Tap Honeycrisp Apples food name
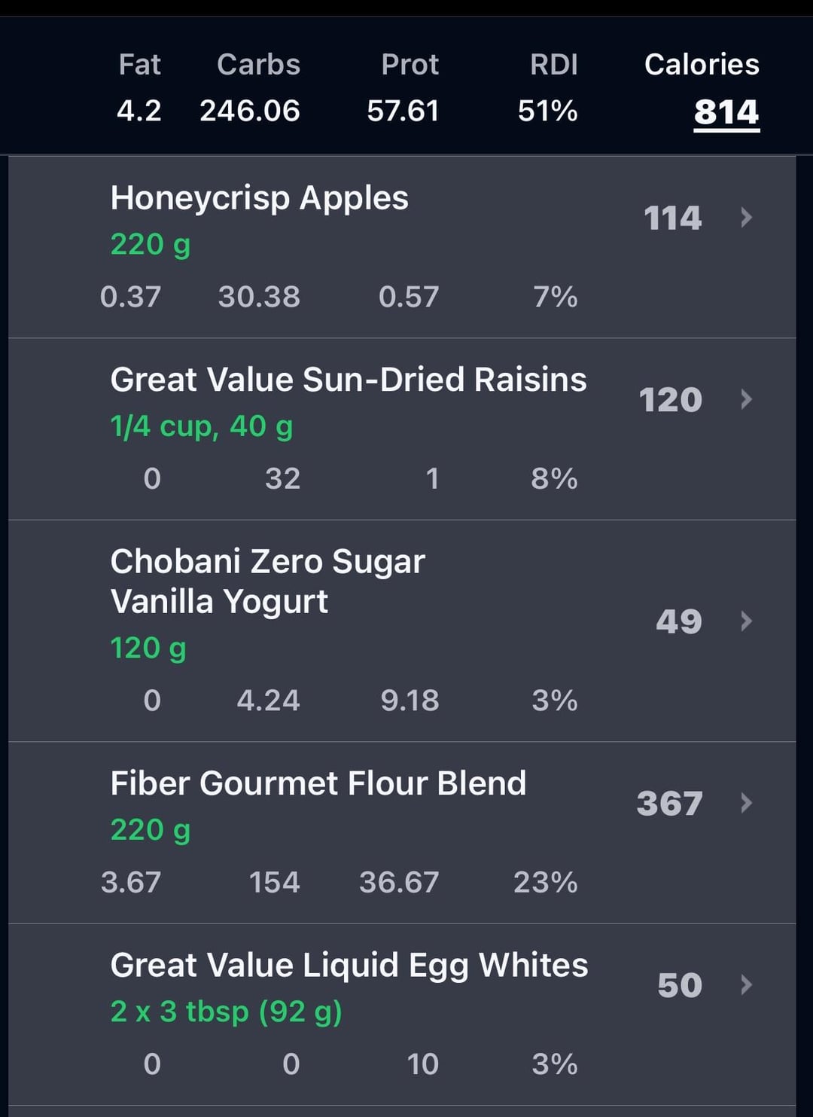Image resolution: width=813 pixels, height=1117 pixels. (x=259, y=199)
